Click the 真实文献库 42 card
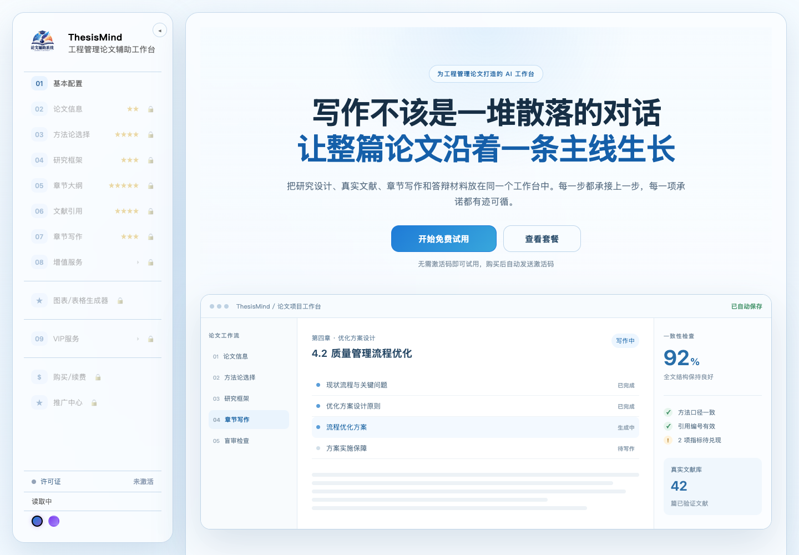Screen dimensions: 799x555 click(x=712, y=486)
